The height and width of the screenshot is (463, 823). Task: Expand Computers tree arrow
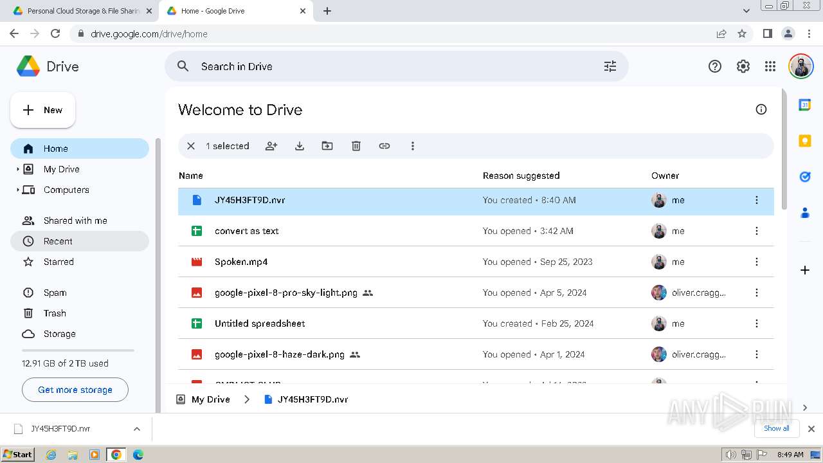tap(17, 190)
